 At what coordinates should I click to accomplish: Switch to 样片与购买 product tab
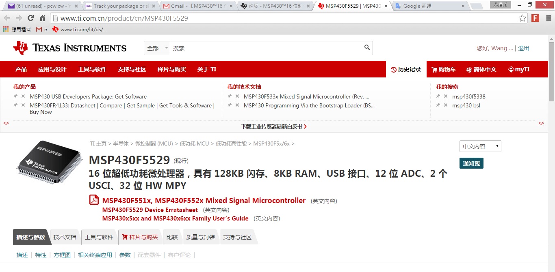point(140,237)
